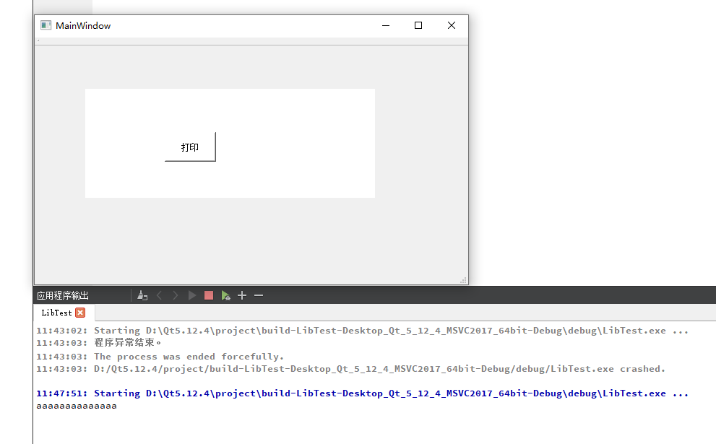716x444 pixels.
Task: Click the 程序异常结束 output line
Action: 99,343
